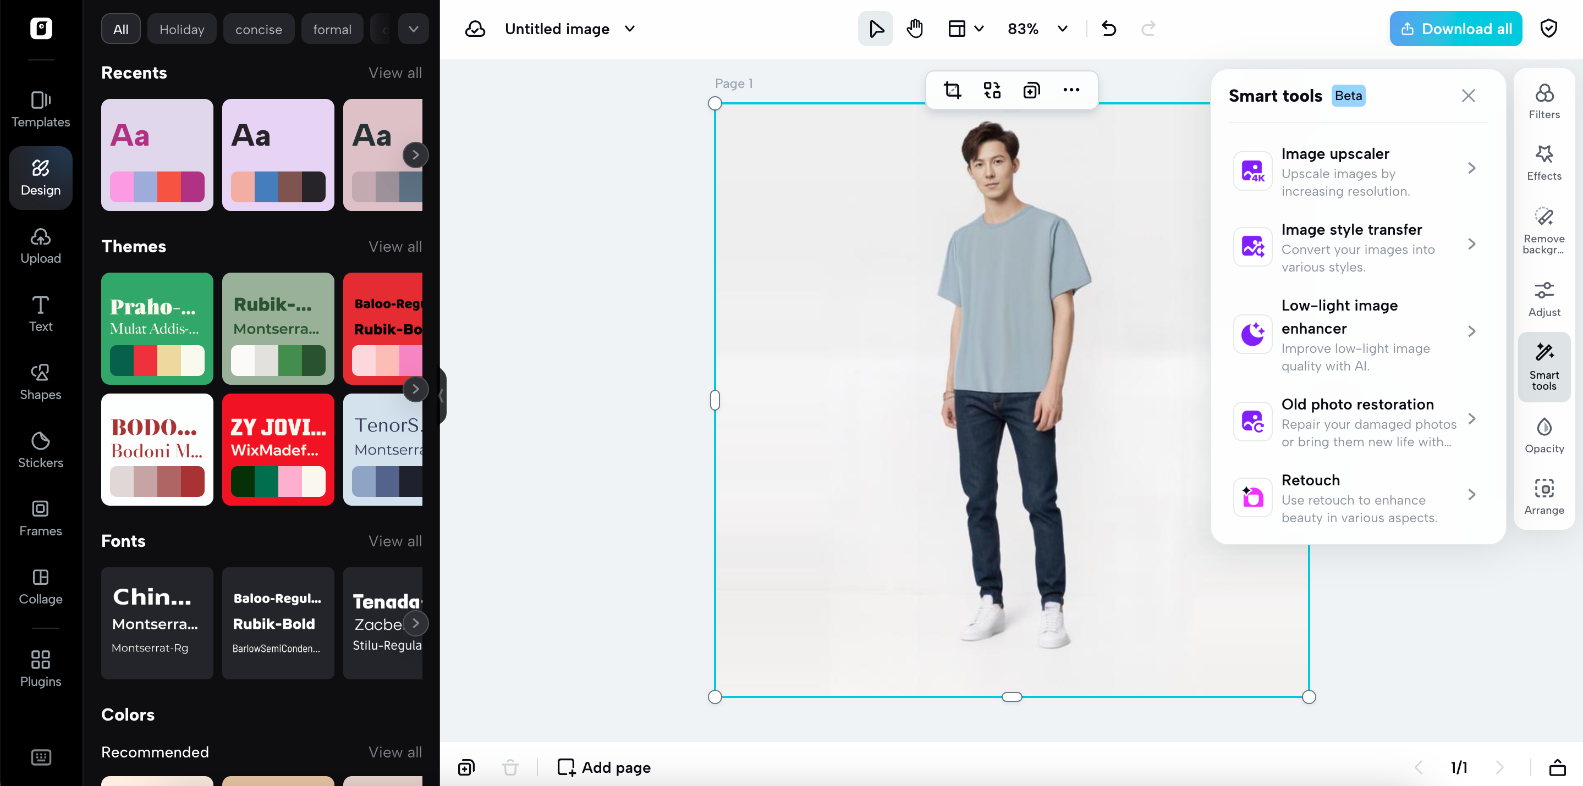Expand the Untitled image title dropdown
The image size is (1583, 786).
(629, 28)
